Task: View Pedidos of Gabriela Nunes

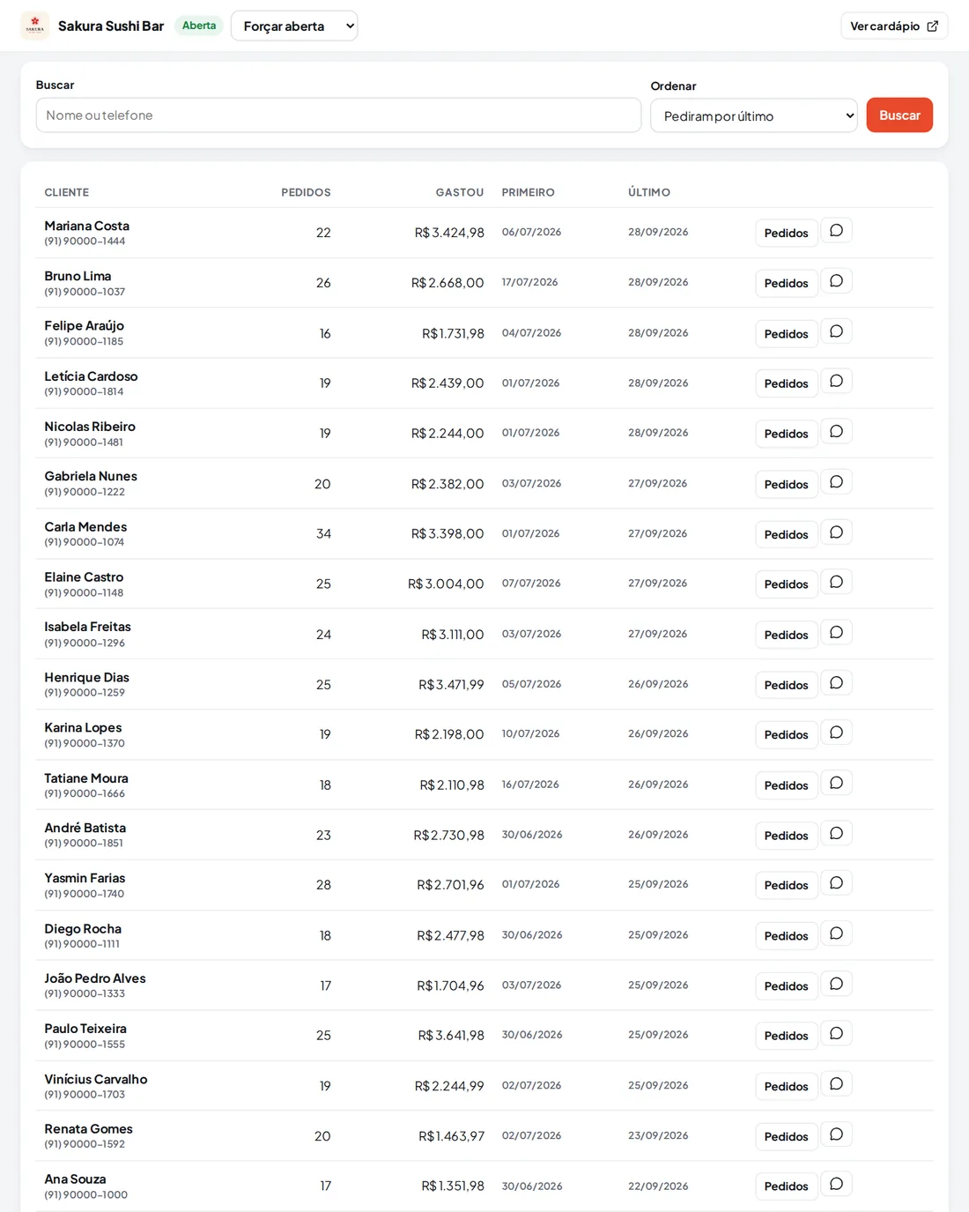Action: [x=786, y=484]
